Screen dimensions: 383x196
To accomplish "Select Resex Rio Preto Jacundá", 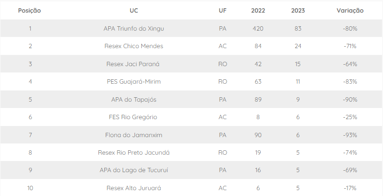I will coord(134,153).
